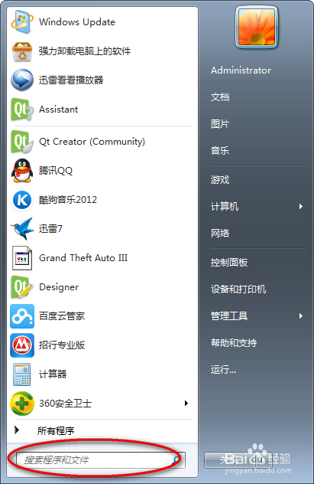314x484 pixels.
Task: Select the 迅雷7 label
Action: click(x=50, y=229)
